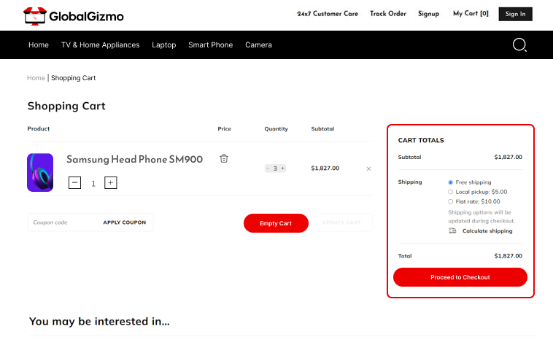553x345 pixels.
Task: Click small minus in the quantity column
Action: [268, 168]
